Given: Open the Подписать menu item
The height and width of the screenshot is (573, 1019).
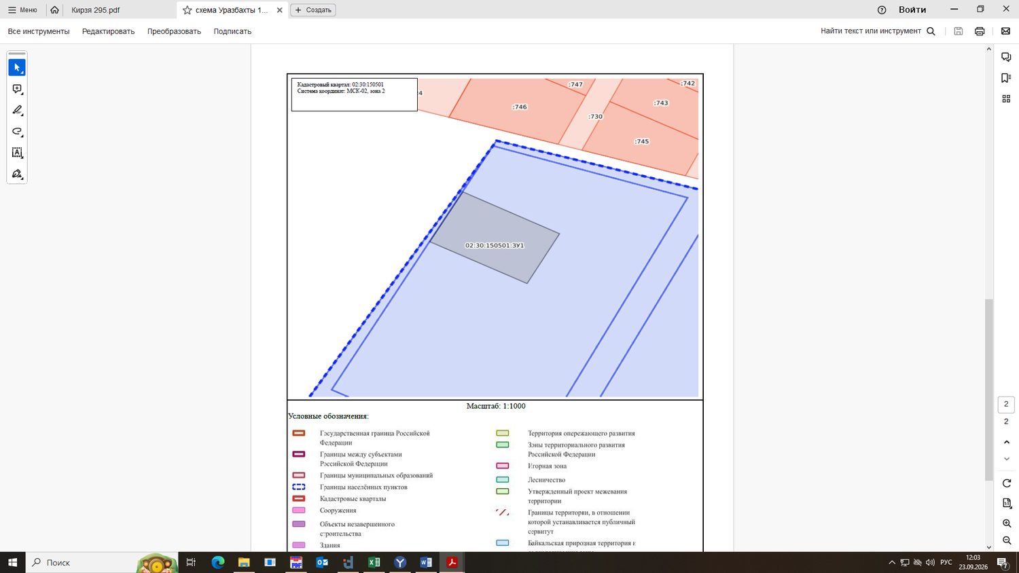Looking at the screenshot, I should click(232, 31).
